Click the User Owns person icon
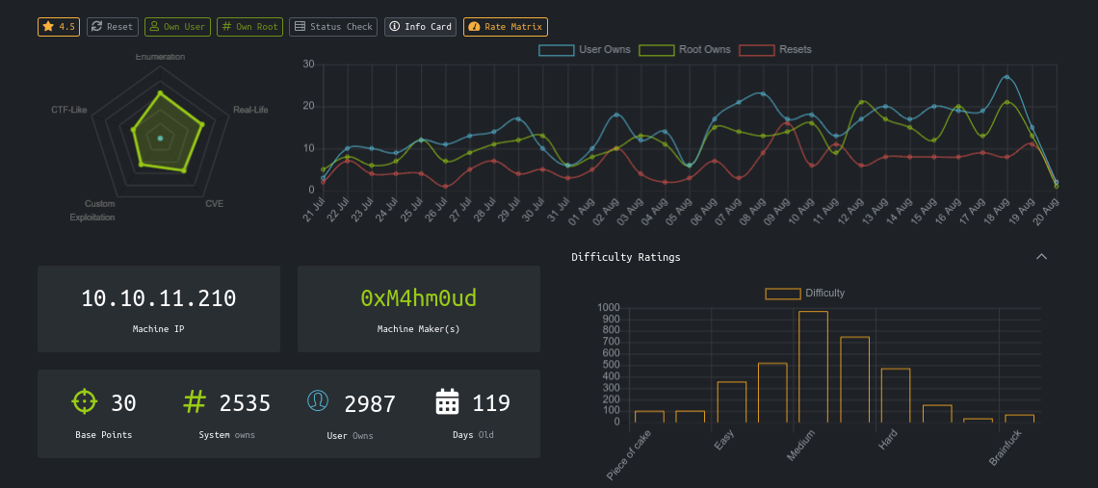This screenshot has height=488, width=1098. (318, 401)
